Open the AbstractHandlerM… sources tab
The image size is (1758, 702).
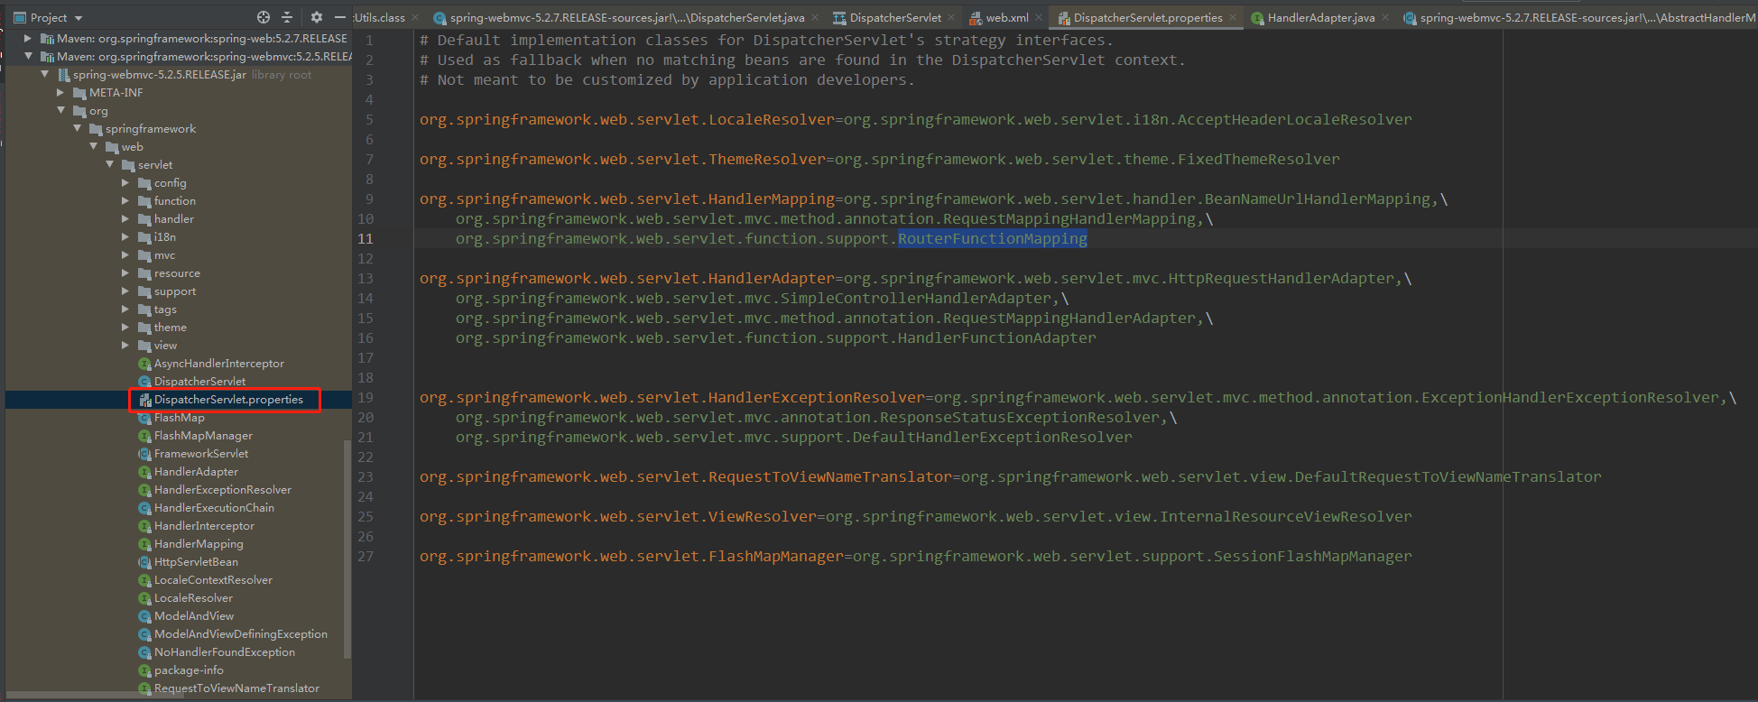pyautogui.click(x=1579, y=17)
